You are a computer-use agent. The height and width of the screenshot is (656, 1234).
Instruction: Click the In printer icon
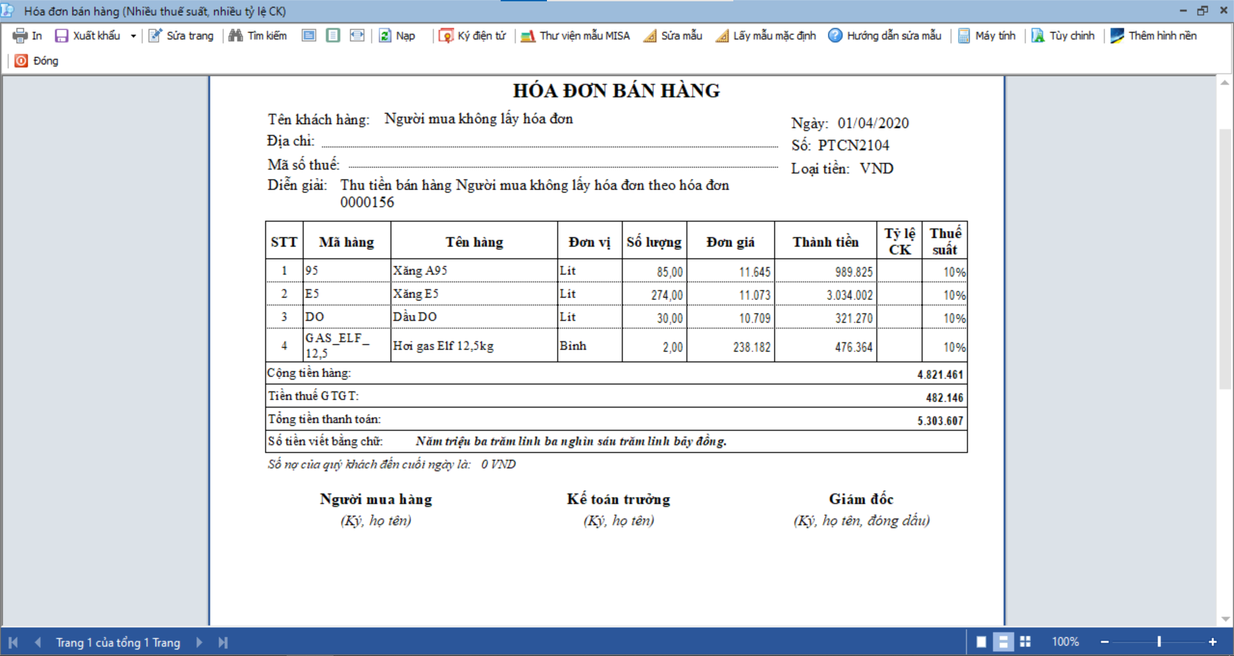[20, 36]
